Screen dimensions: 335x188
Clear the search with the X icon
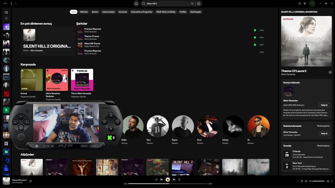(x=192, y=4)
